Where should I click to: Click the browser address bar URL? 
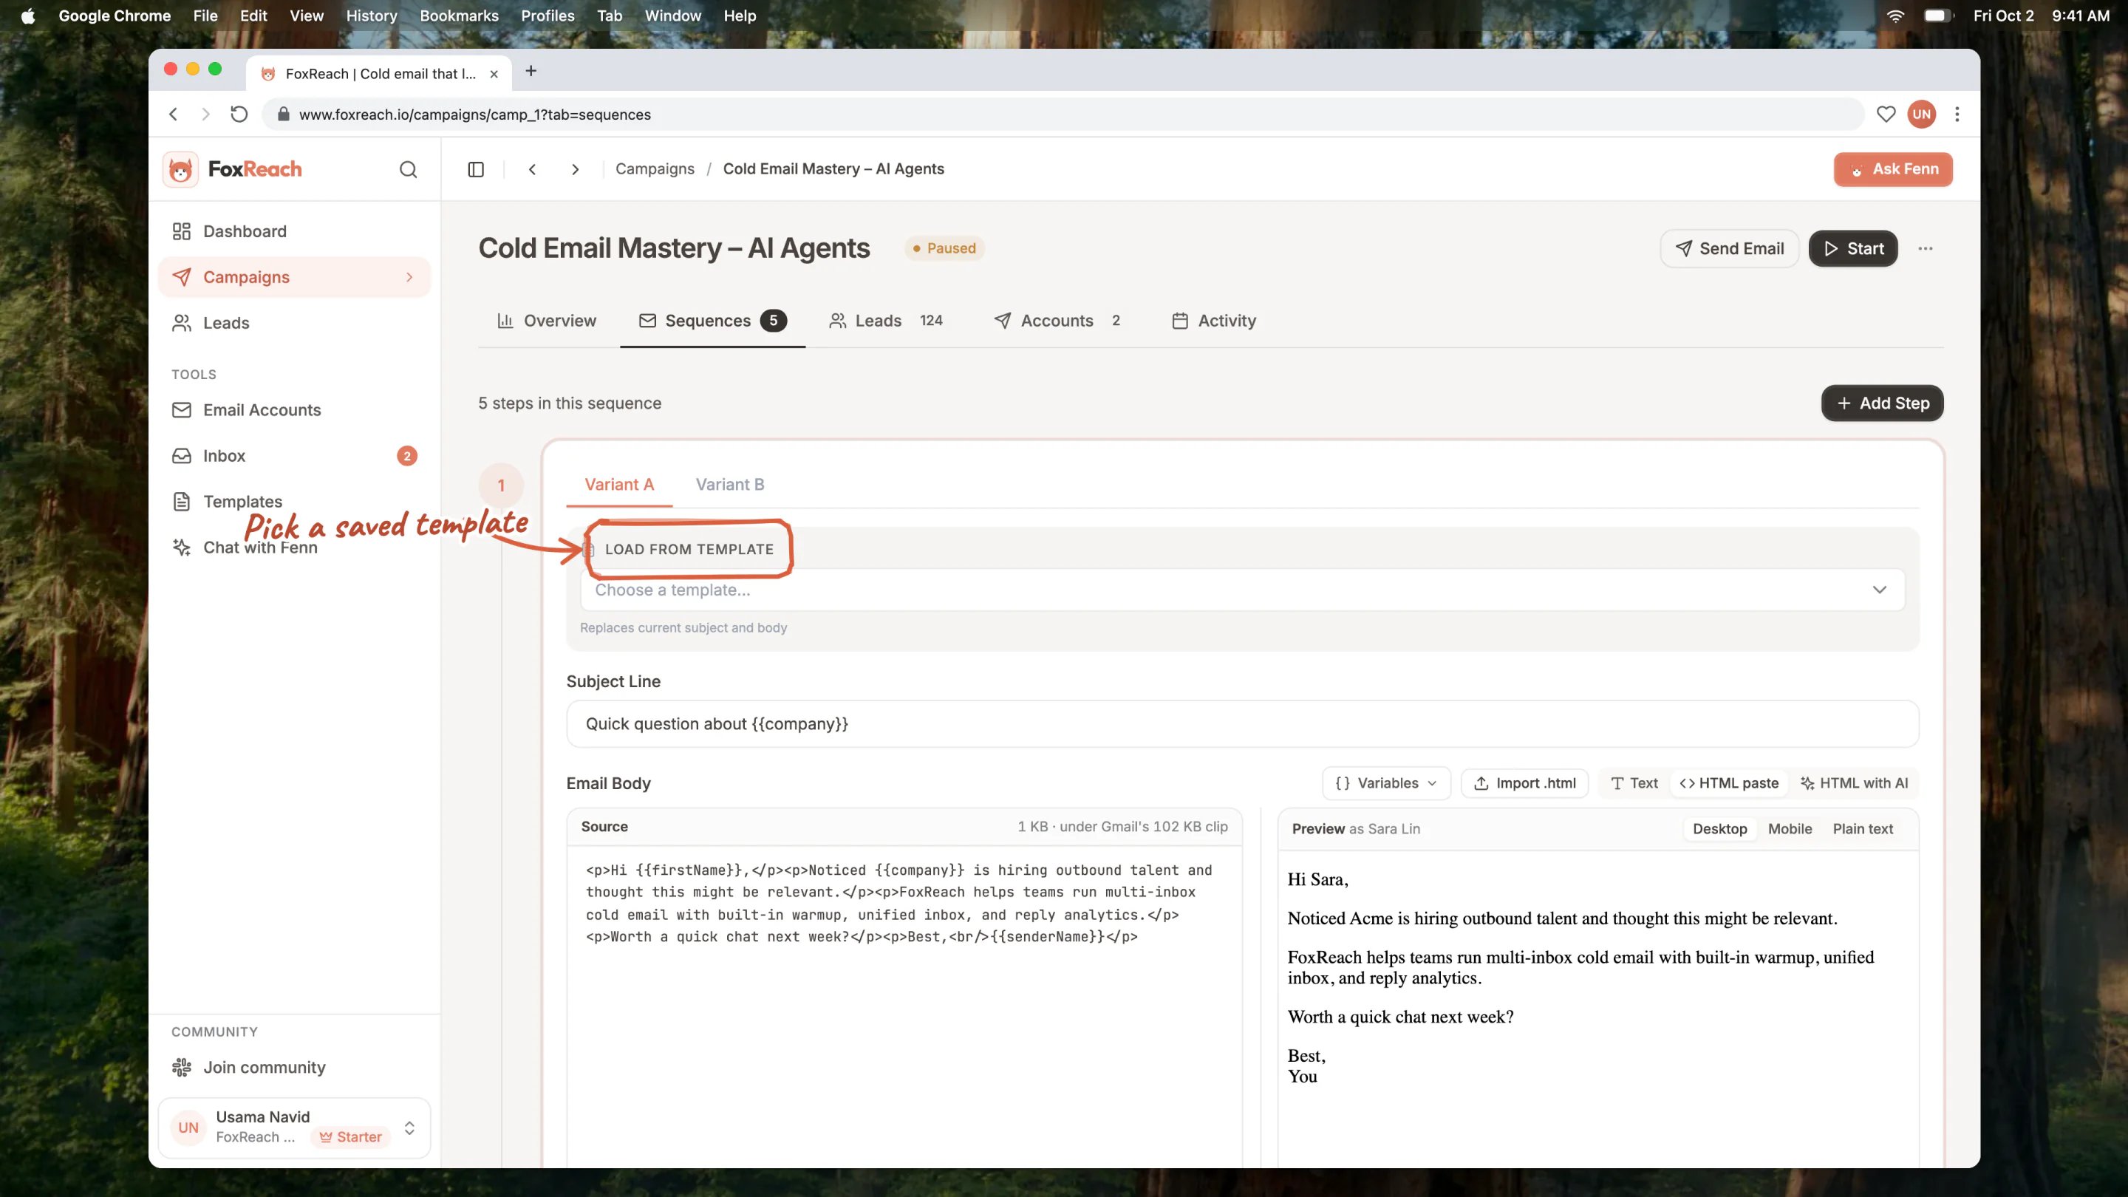tap(475, 115)
